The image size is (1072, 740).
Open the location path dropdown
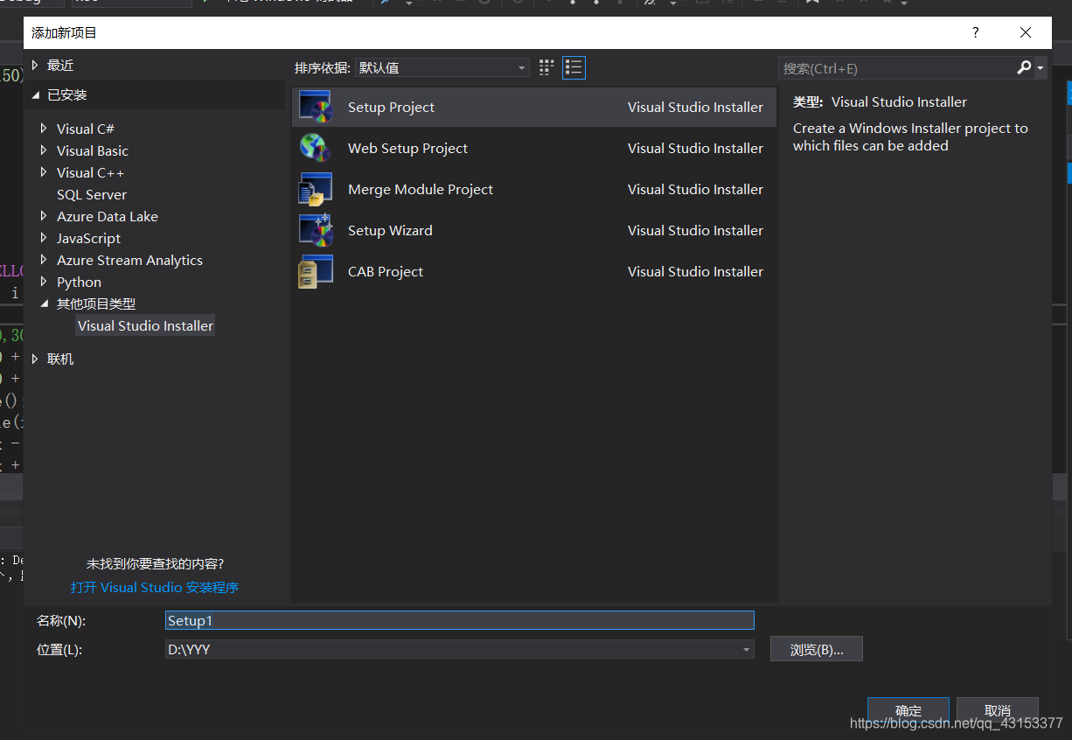[x=746, y=649]
